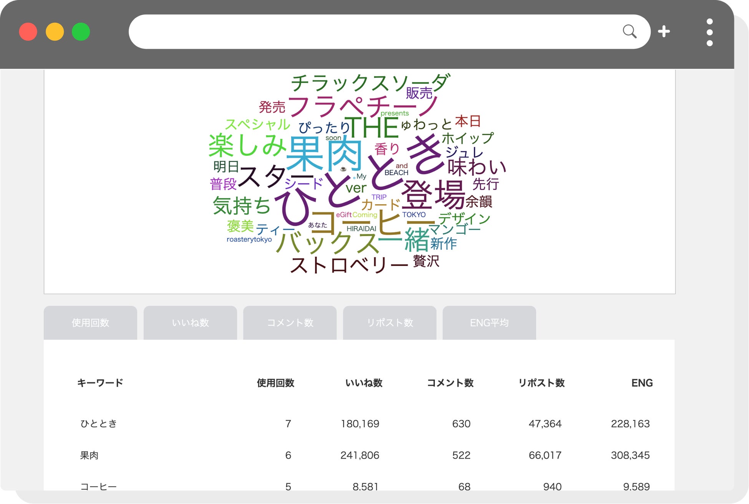Image resolution: width=749 pixels, height=504 pixels.
Task: Click the yellow minimize dot
Action: (x=55, y=32)
